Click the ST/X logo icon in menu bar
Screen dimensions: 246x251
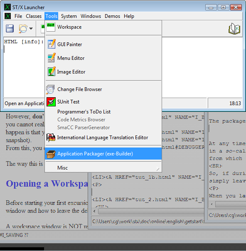(x=7, y=16)
